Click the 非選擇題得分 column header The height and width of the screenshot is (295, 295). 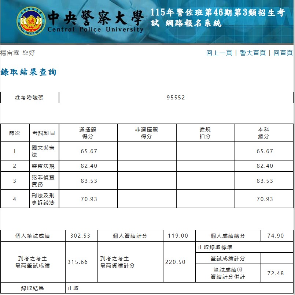coord(146,133)
